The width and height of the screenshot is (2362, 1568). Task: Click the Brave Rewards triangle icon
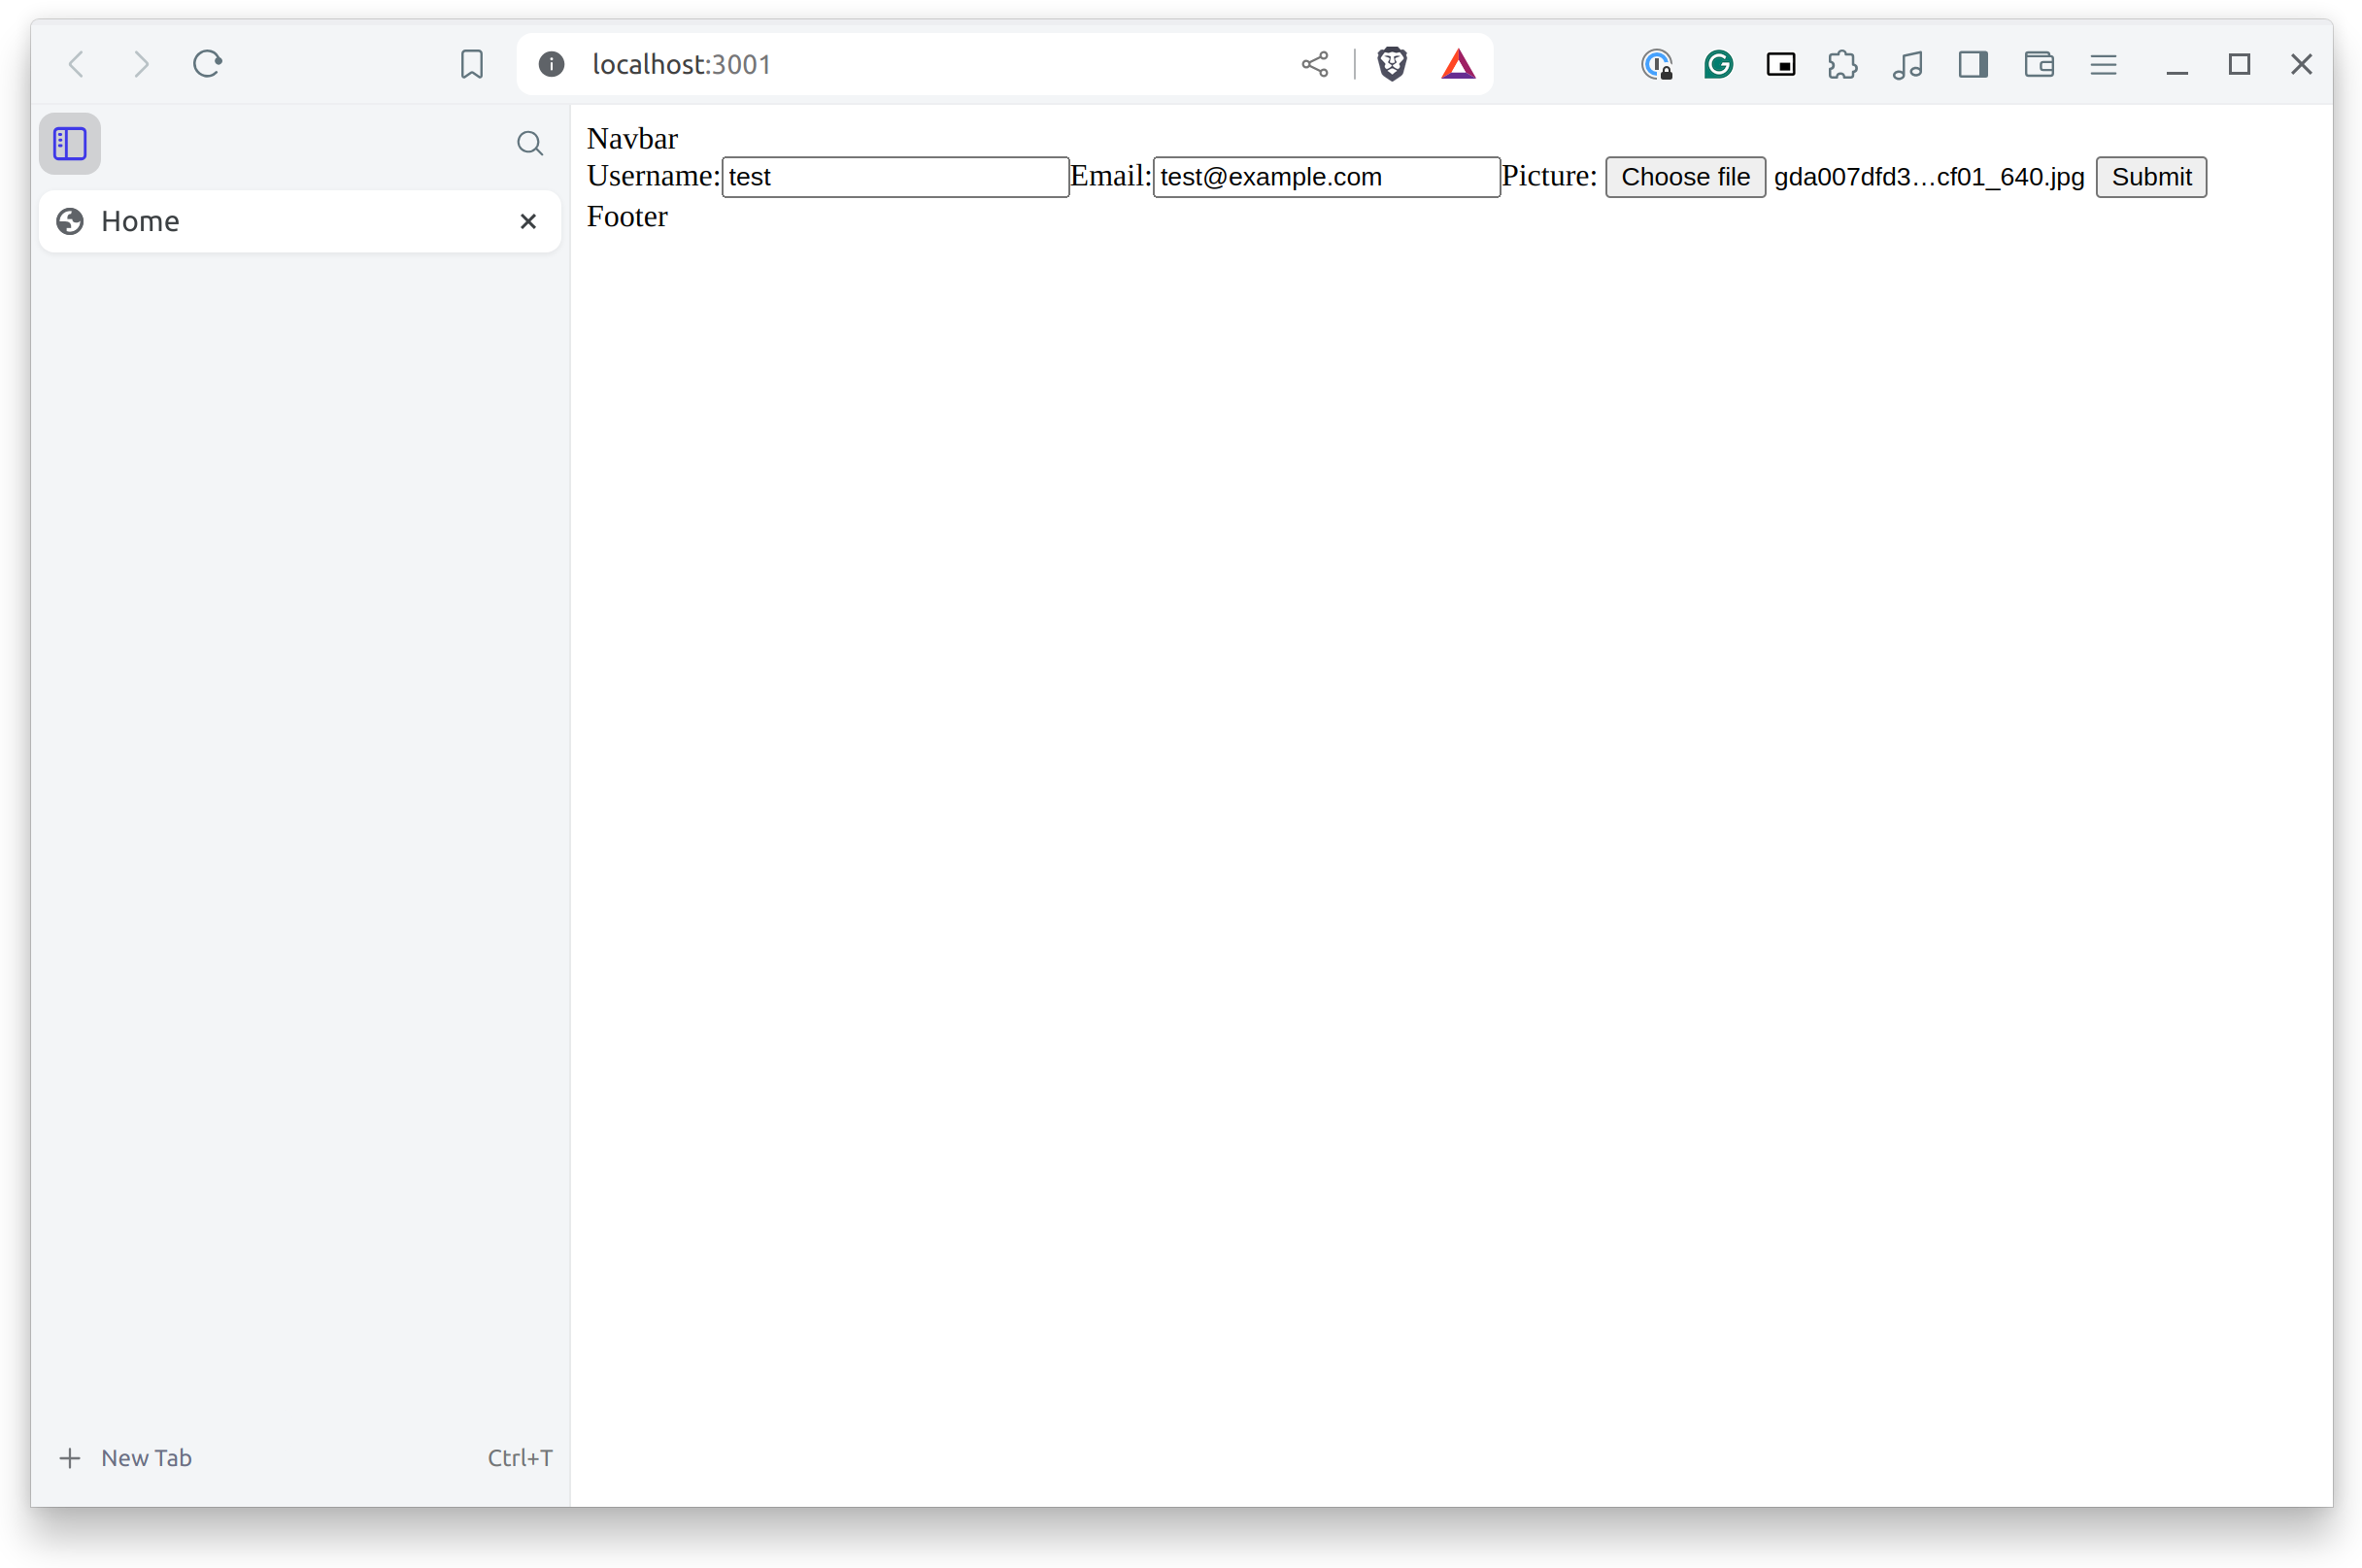tap(1458, 64)
